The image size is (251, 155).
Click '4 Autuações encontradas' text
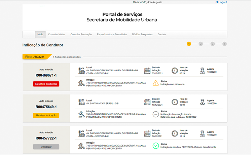point(67,57)
